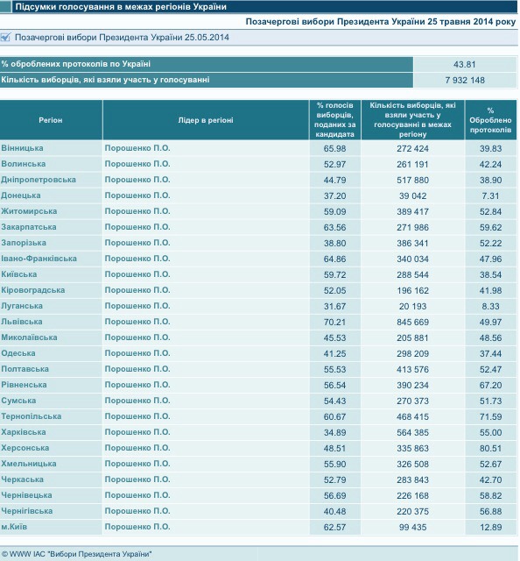Open the Вінницька region link
This screenshot has width=520, height=561.
(x=22, y=148)
